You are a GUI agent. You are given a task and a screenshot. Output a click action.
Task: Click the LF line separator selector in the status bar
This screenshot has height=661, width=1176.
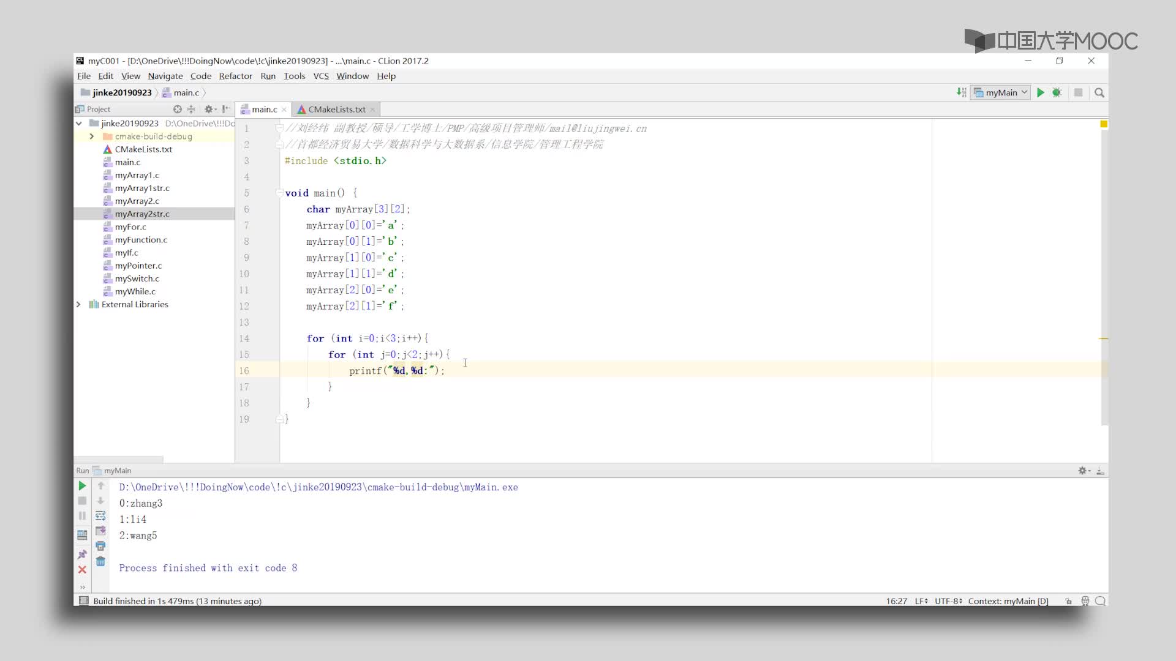[x=921, y=601]
